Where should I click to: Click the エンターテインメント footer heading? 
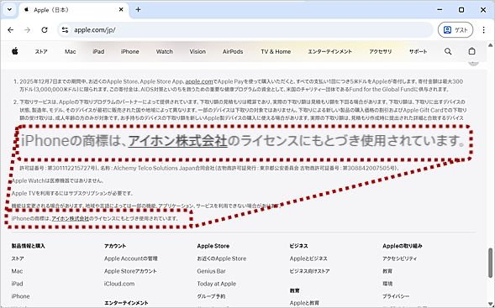point(126,303)
